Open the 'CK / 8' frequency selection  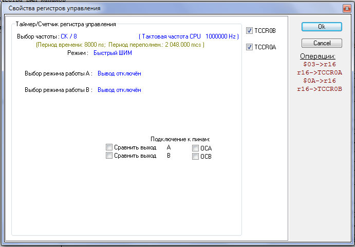click(69, 36)
